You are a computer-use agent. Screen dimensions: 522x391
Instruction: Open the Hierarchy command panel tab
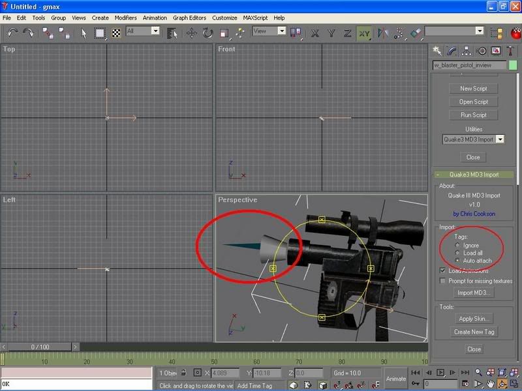click(466, 51)
